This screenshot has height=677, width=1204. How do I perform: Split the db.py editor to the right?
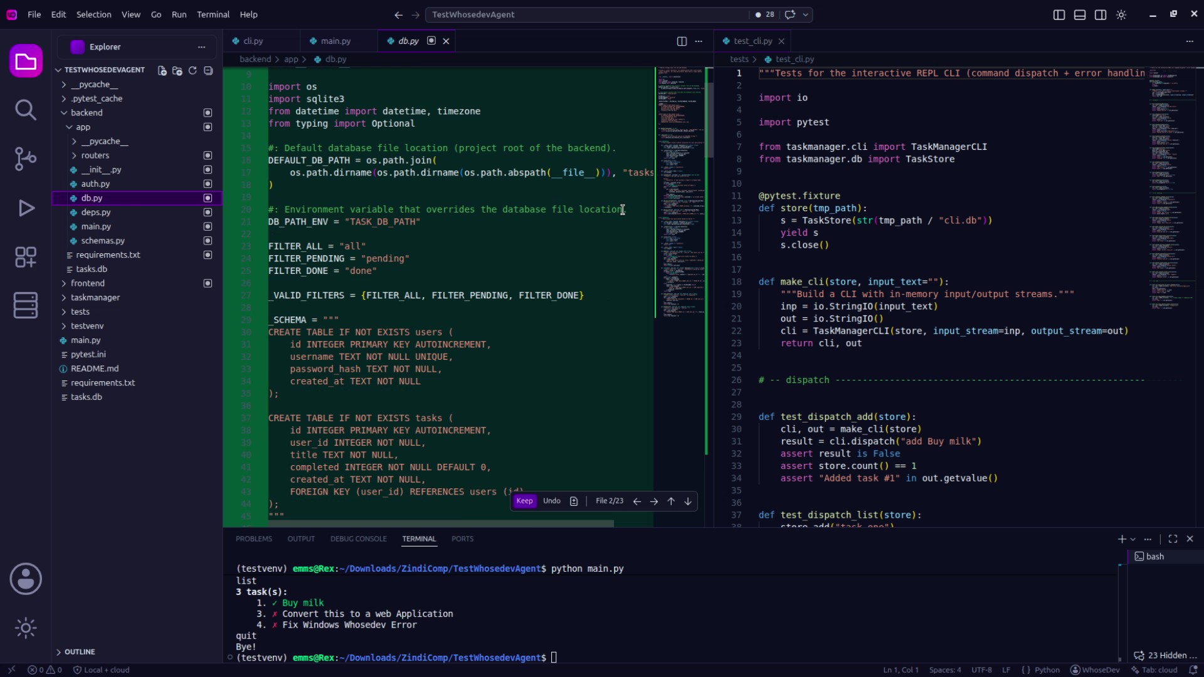pos(682,41)
